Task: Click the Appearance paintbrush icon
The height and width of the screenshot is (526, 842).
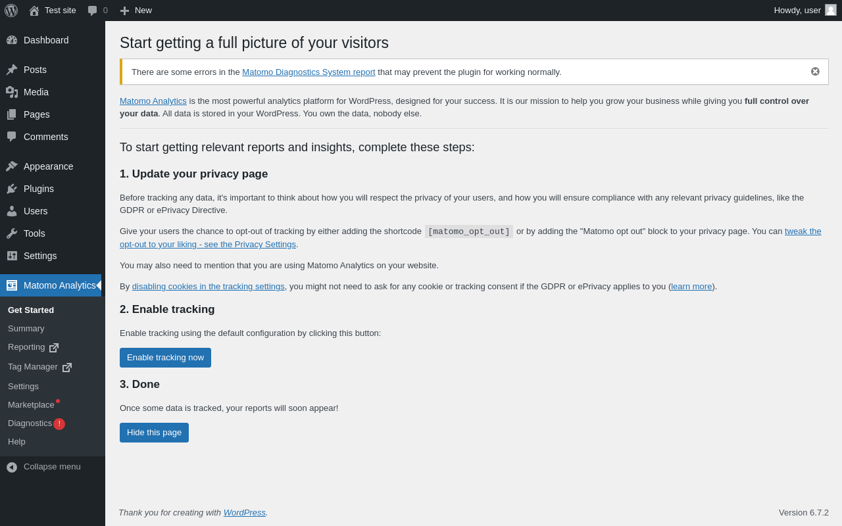Action: pyautogui.click(x=12, y=166)
